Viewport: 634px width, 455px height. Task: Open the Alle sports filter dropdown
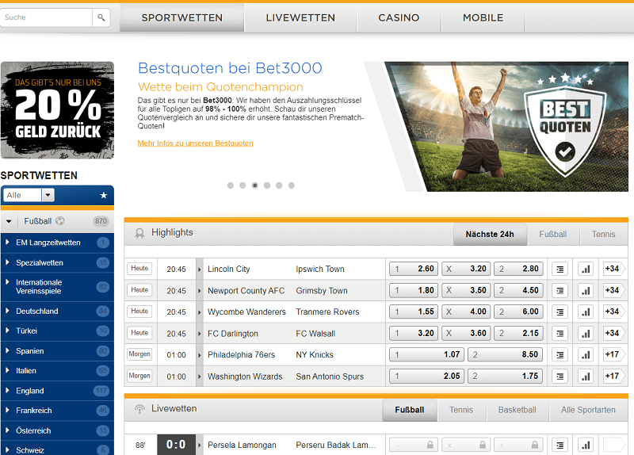tap(29, 195)
